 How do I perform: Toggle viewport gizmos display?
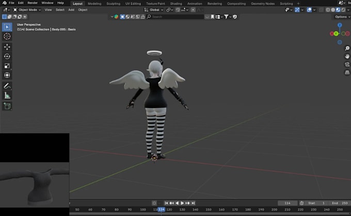click(x=297, y=10)
